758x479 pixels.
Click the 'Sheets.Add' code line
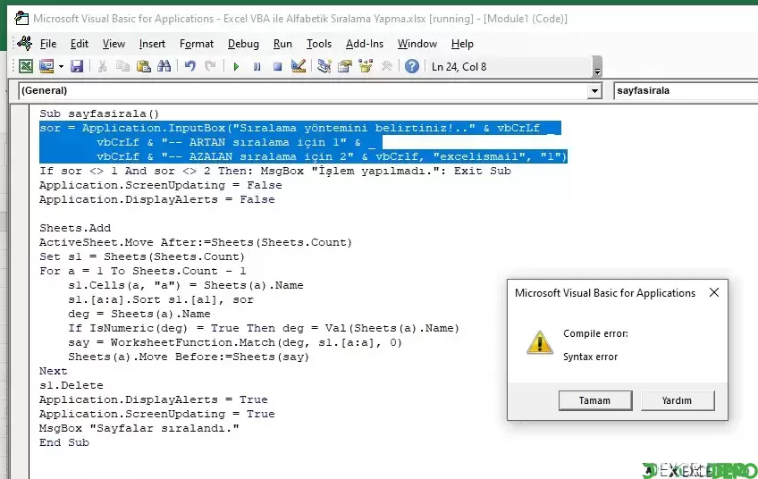point(75,228)
